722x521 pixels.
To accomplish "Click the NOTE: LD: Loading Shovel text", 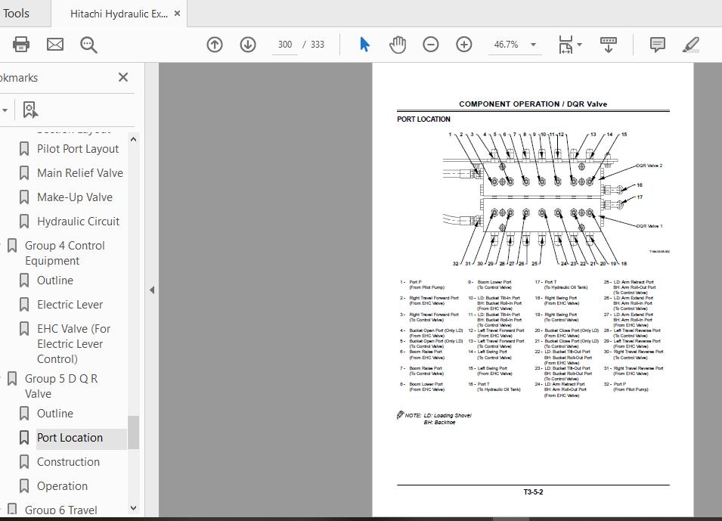I will coord(438,415).
